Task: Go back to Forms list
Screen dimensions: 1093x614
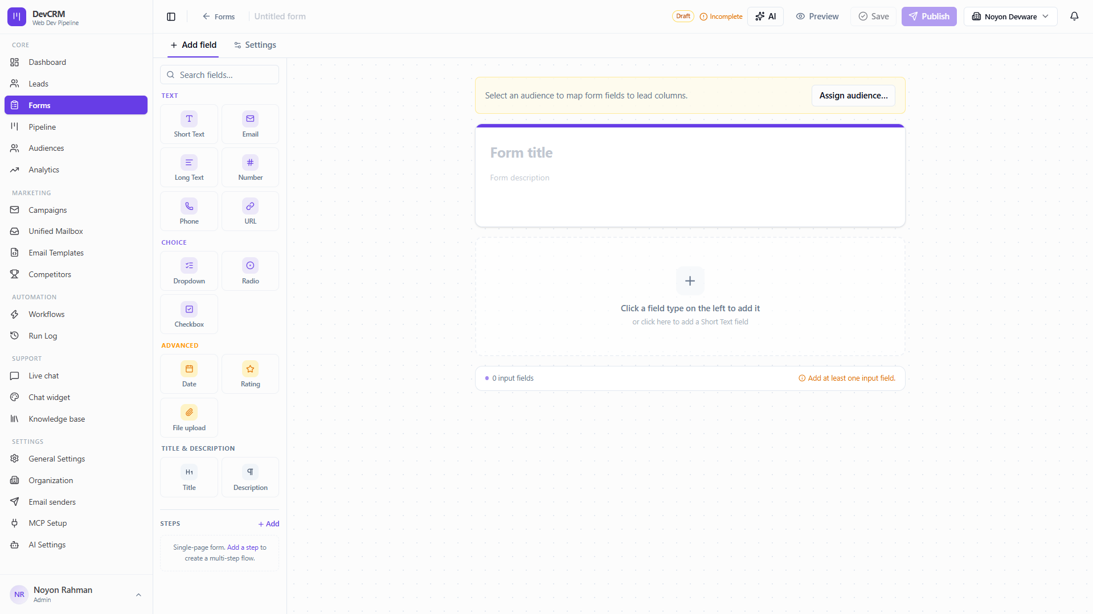Action: pos(219,17)
